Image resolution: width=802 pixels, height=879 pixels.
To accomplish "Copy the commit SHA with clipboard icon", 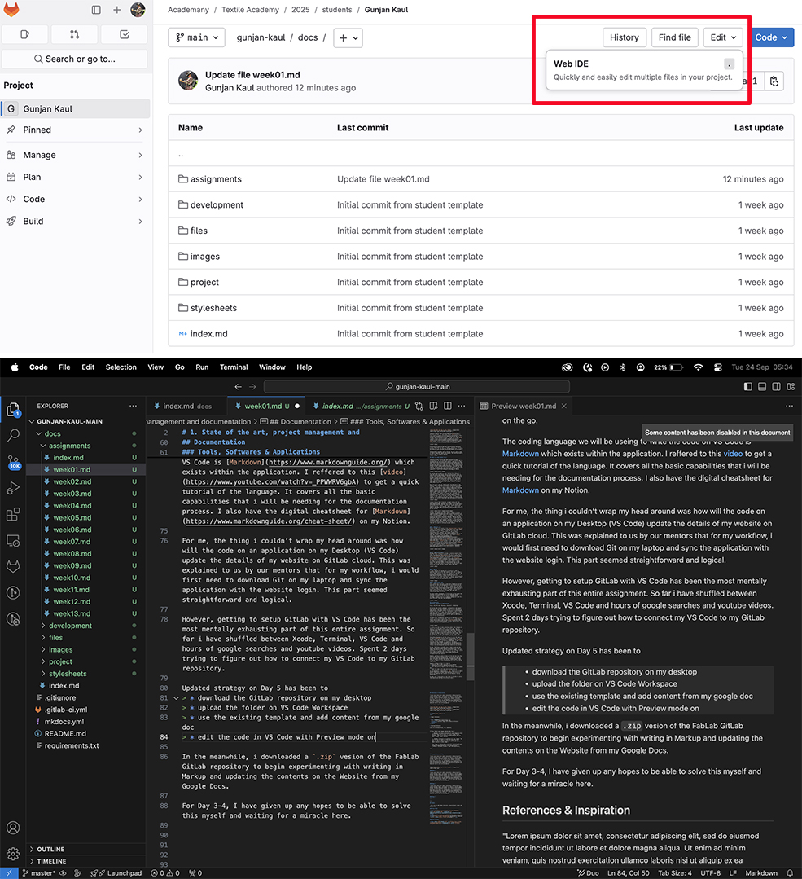I will (x=774, y=81).
